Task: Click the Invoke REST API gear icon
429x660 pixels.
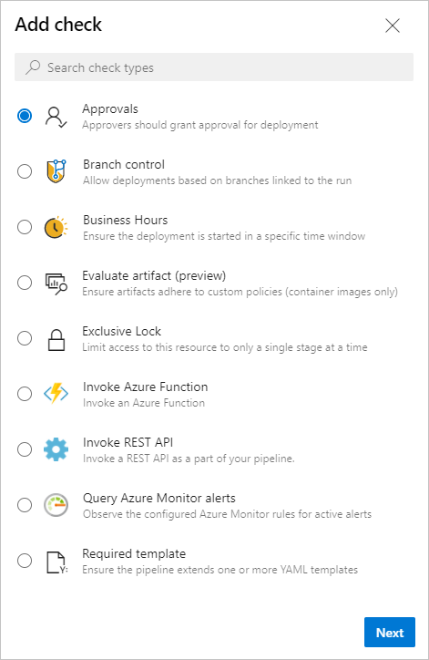Action: pyautogui.click(x=56, y=449)
